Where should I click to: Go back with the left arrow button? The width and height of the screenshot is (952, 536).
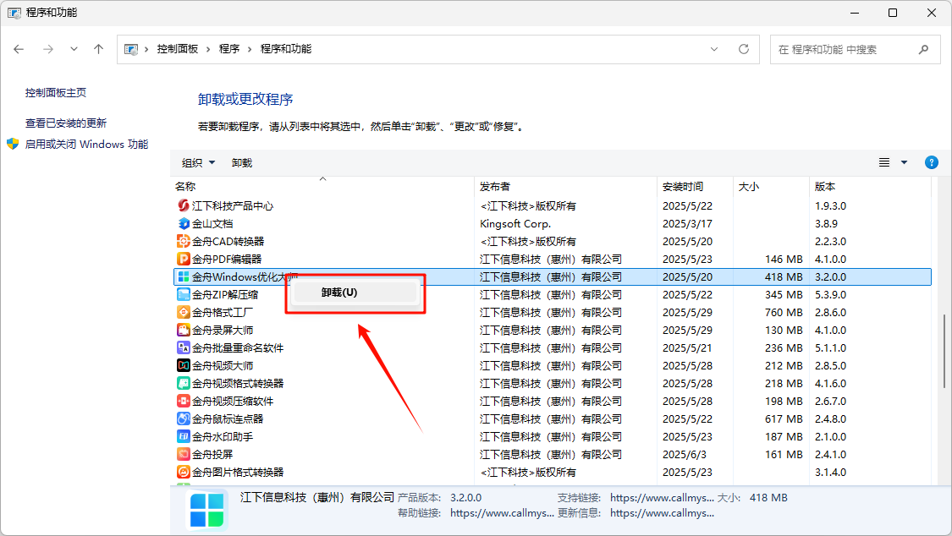[x=19, y=49]
